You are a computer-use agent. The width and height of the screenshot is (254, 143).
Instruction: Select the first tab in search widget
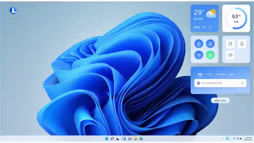(200, 74)
